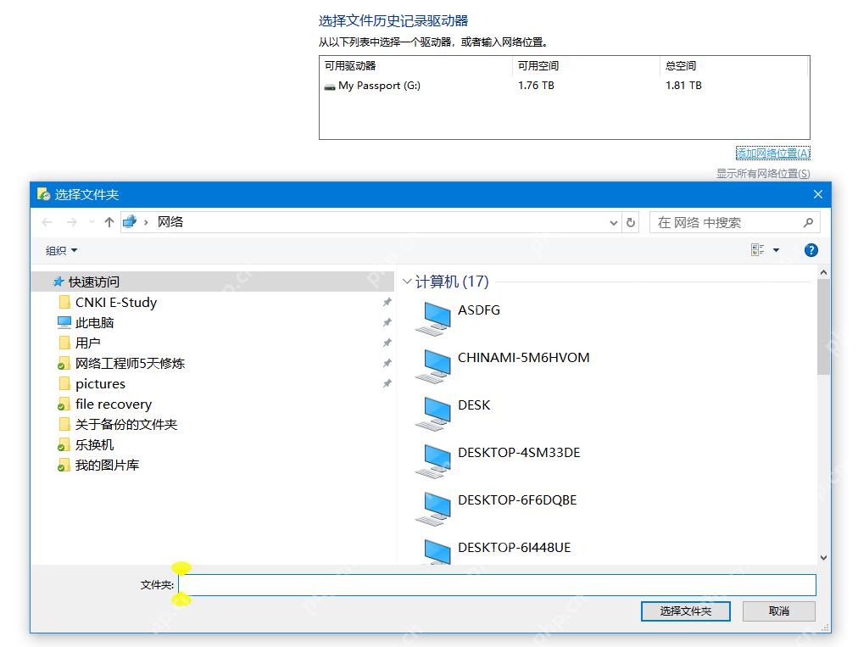Click the pin icon next to 网络工程师5天修炼
Screen dimensions: 858x647
click(x=387, y=364)
